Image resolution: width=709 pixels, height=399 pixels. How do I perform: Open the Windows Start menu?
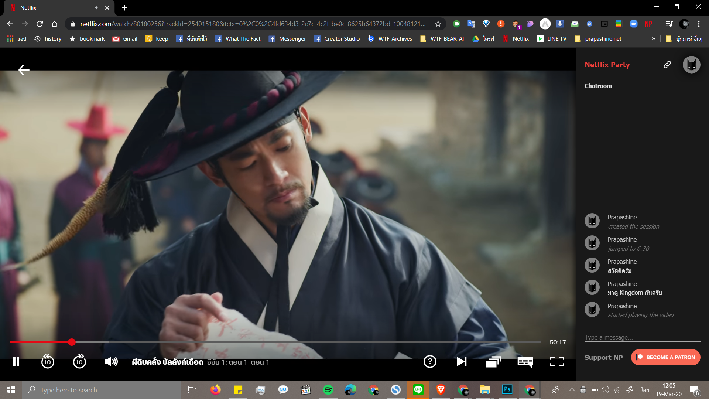[x=11, y=390]
